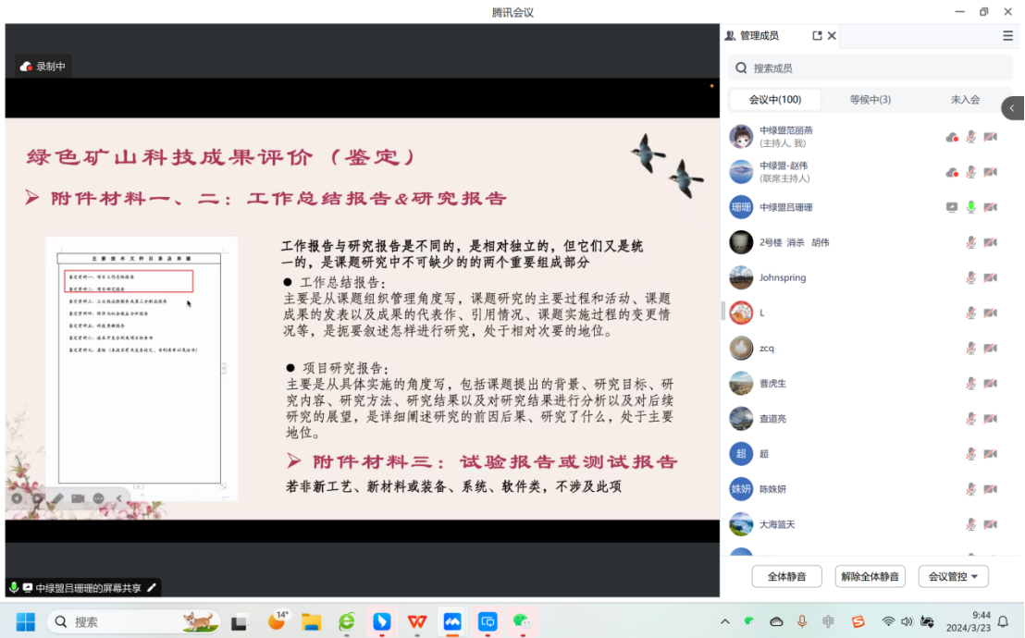Viewport: 1025px width, 638px height.
Task: Toggle camera for 中绿盟吕珊珊
Action: pyautogui.click(x=991, y=207)
